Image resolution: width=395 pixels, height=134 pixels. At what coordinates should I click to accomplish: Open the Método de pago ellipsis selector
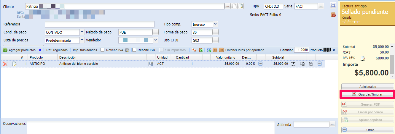[x=156, y=32]
